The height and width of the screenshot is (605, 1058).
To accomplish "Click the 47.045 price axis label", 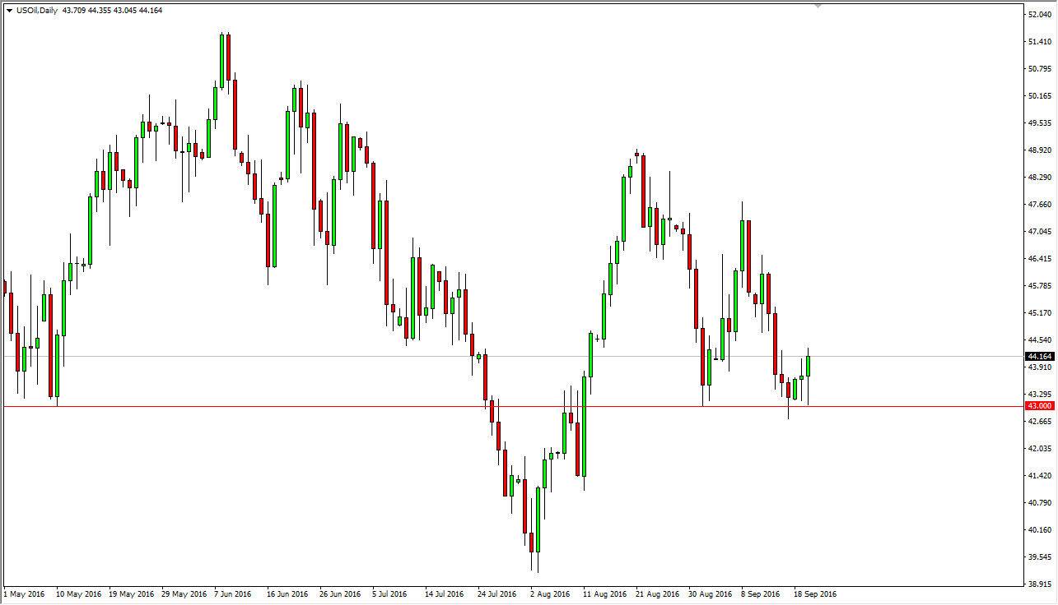I will 1041,232.
